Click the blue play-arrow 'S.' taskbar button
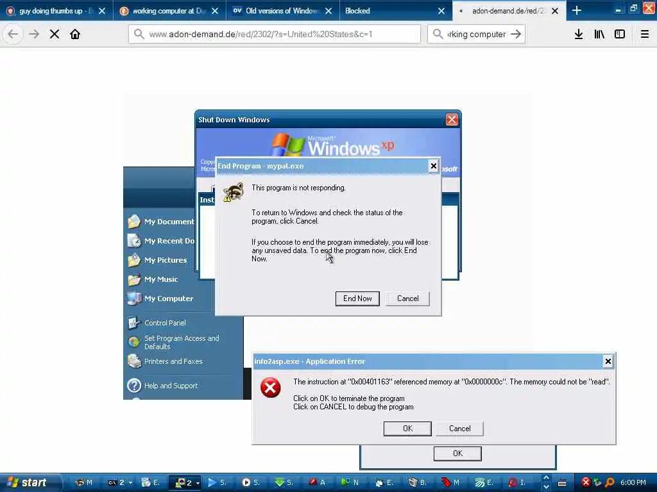Screen dimensions: 657x492 [x=218, y=482]
